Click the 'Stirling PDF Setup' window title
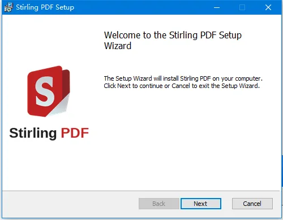 [45, 7]
